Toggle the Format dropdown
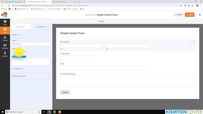 (x=19, y=52)
